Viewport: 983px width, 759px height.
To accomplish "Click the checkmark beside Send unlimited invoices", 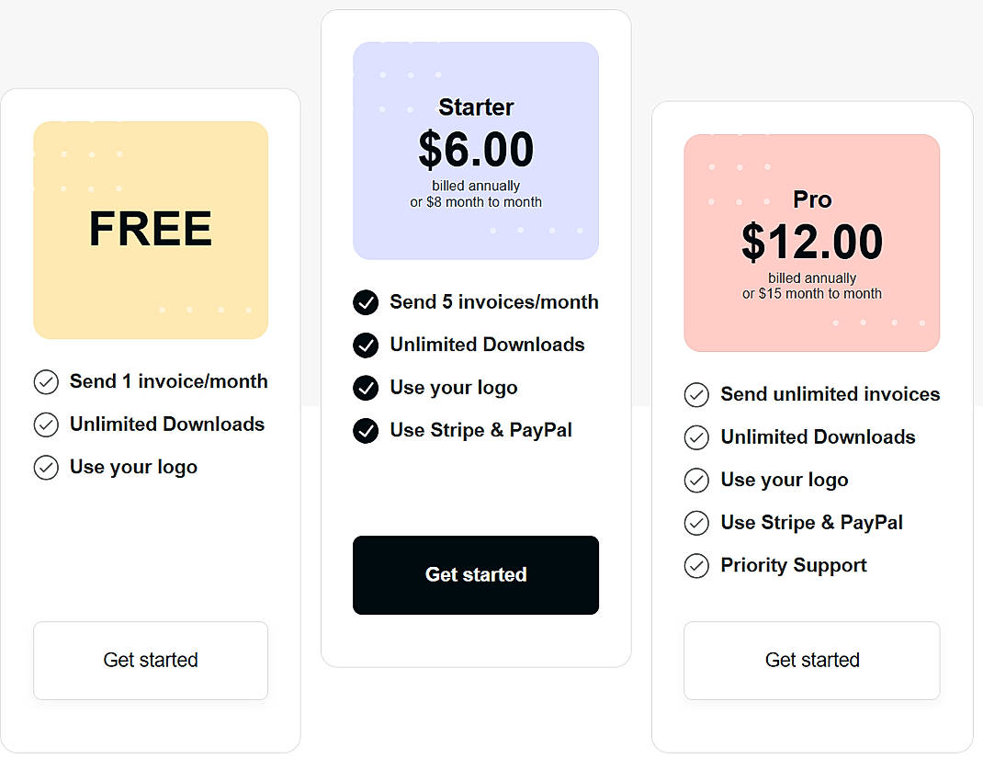I will 696,394.
